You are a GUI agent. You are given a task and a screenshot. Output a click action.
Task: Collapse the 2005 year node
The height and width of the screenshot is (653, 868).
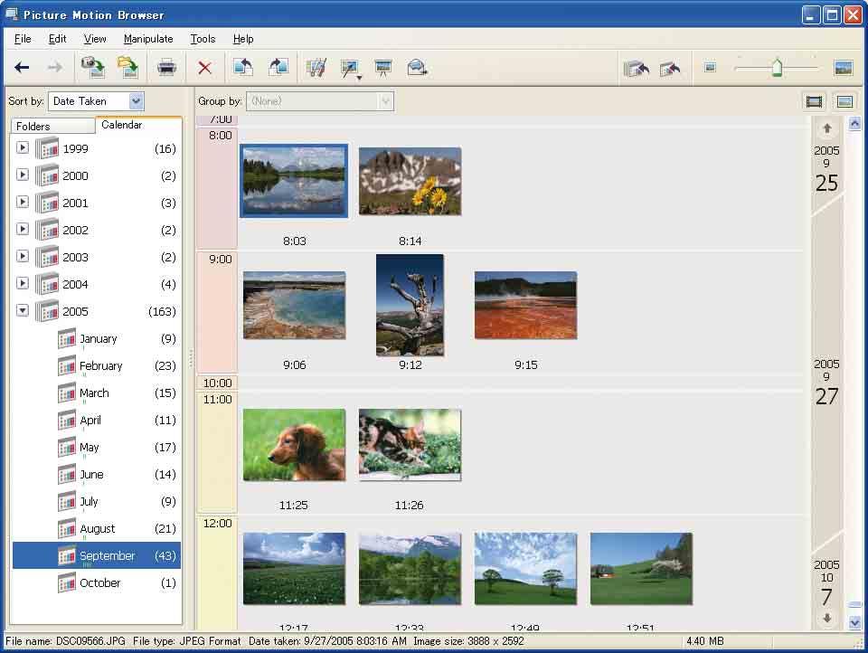click(22, 311)
